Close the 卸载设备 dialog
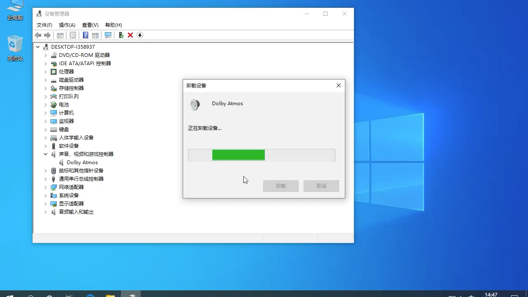Image resolution: width=528 pixels, height=297 pixels. coord(339,86)
